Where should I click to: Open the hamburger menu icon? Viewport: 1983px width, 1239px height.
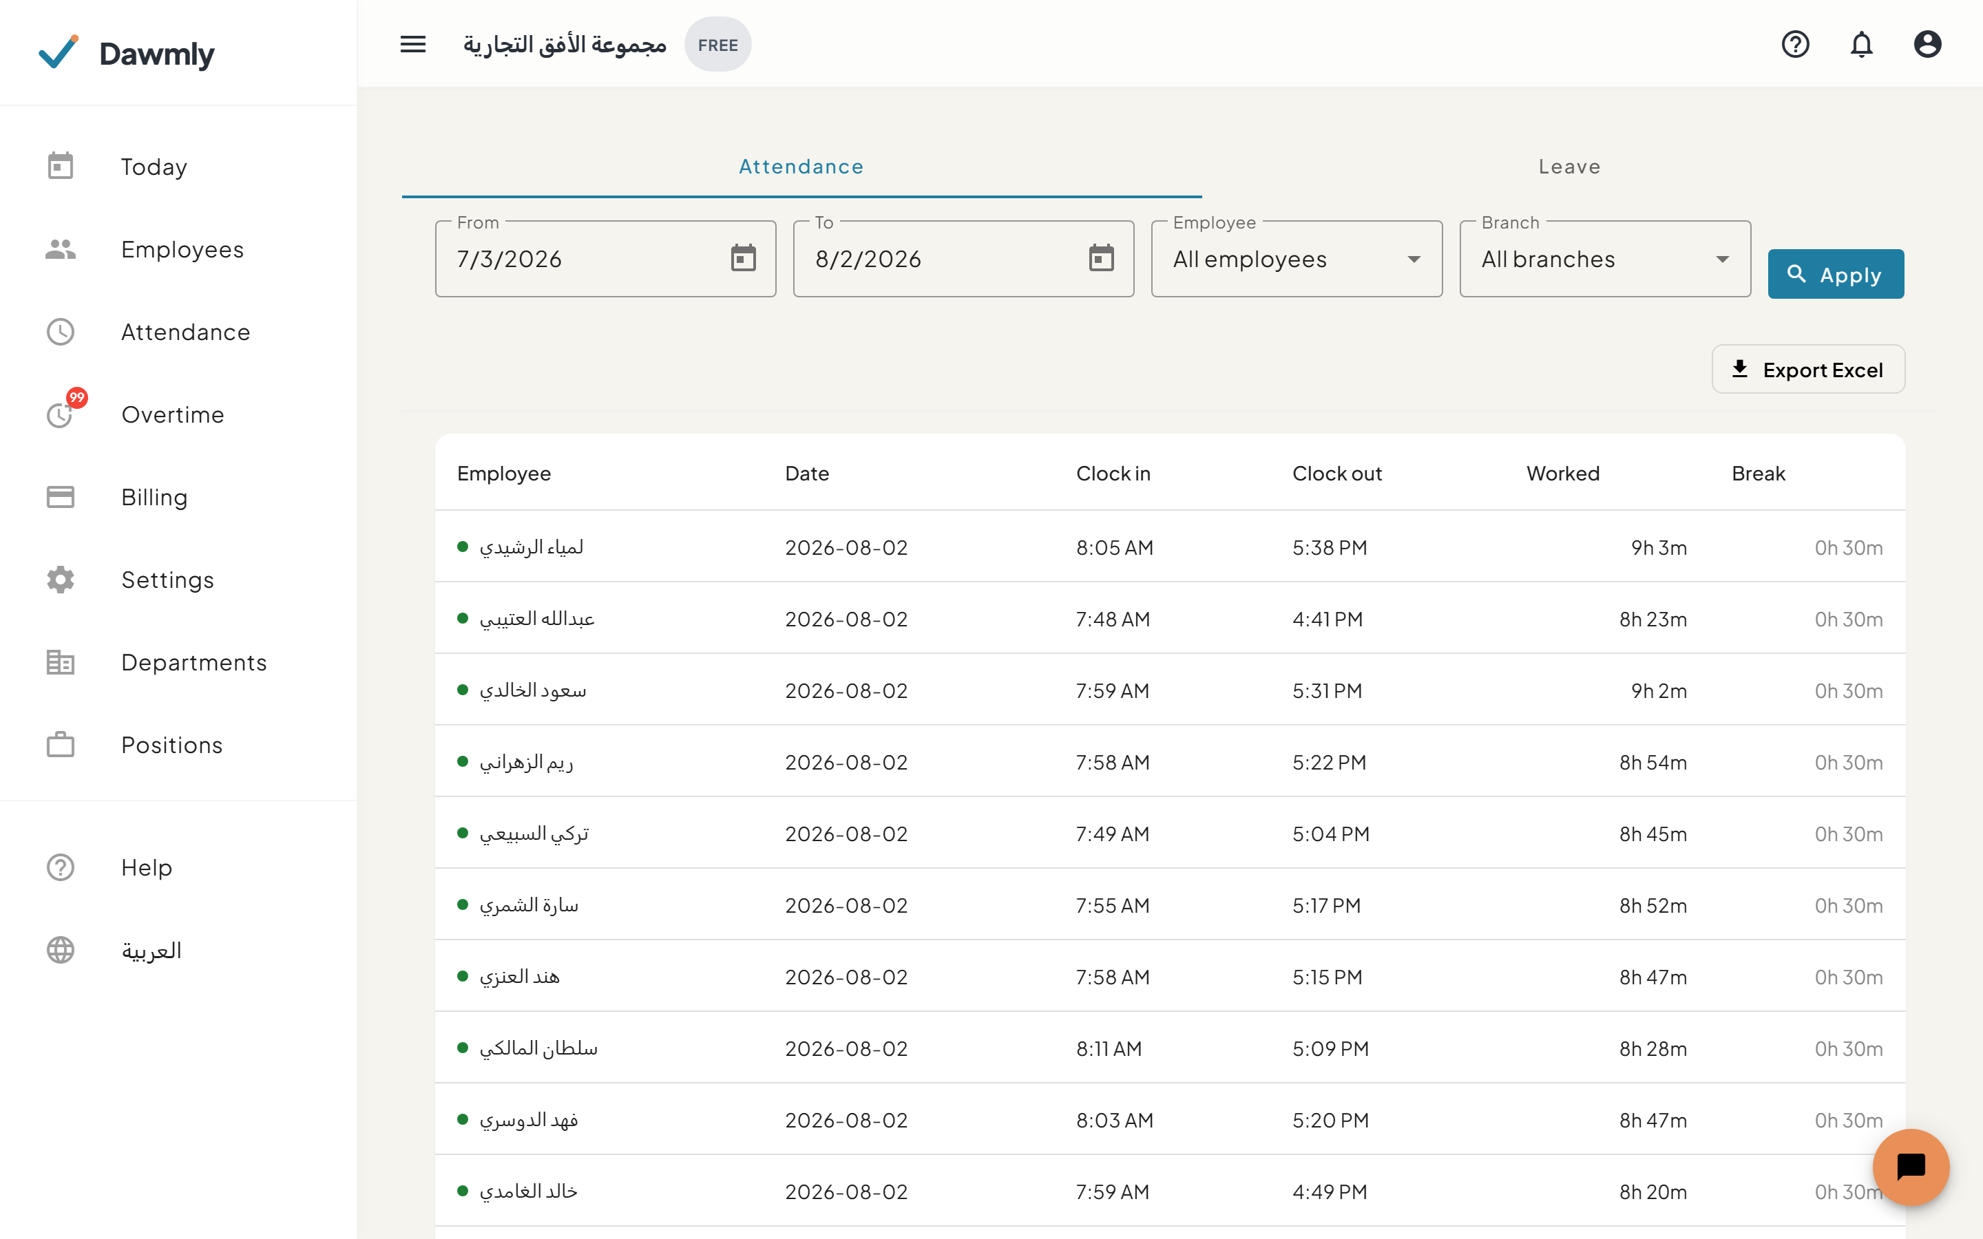point(413,44)
